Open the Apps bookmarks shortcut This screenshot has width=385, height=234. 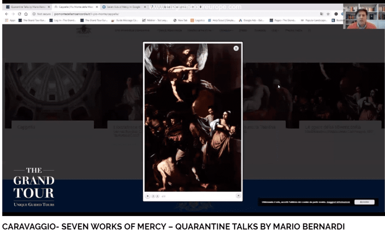pyautogui.click(x=10, y=20)
